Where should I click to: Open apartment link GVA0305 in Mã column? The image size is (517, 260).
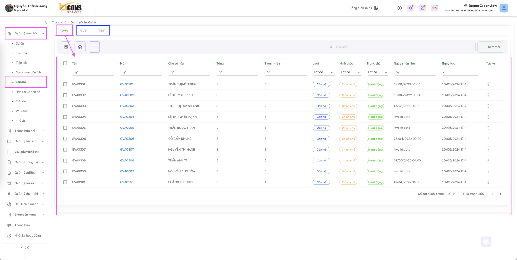[127, 128]
